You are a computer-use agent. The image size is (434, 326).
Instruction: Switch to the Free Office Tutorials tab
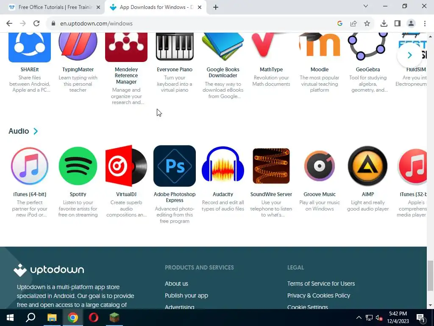[52, 7]
